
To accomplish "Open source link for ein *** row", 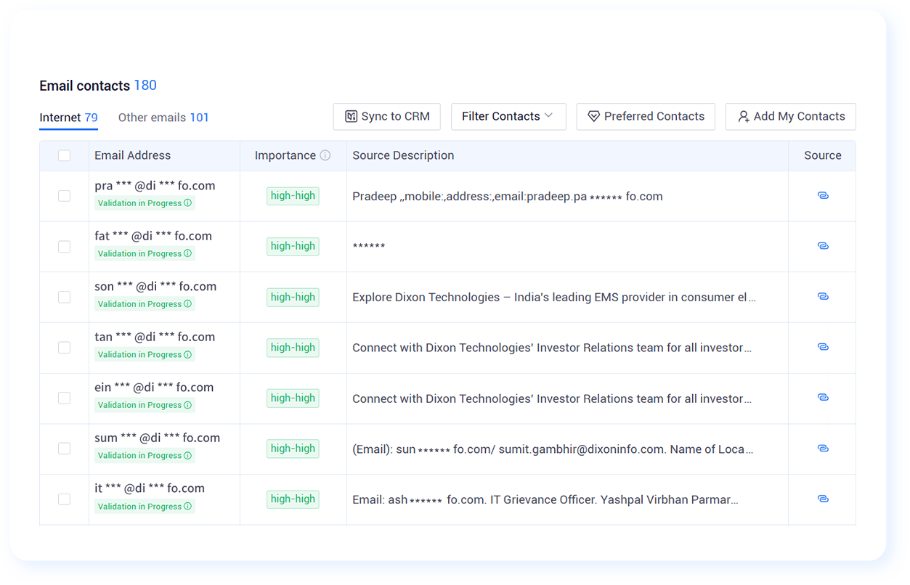I will [822, 398].
